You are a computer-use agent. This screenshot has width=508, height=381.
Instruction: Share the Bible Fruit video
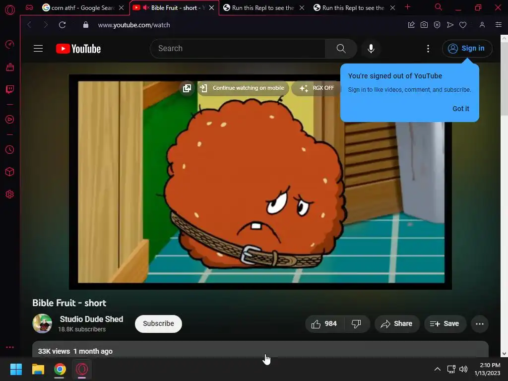click(x=396, y=323)
